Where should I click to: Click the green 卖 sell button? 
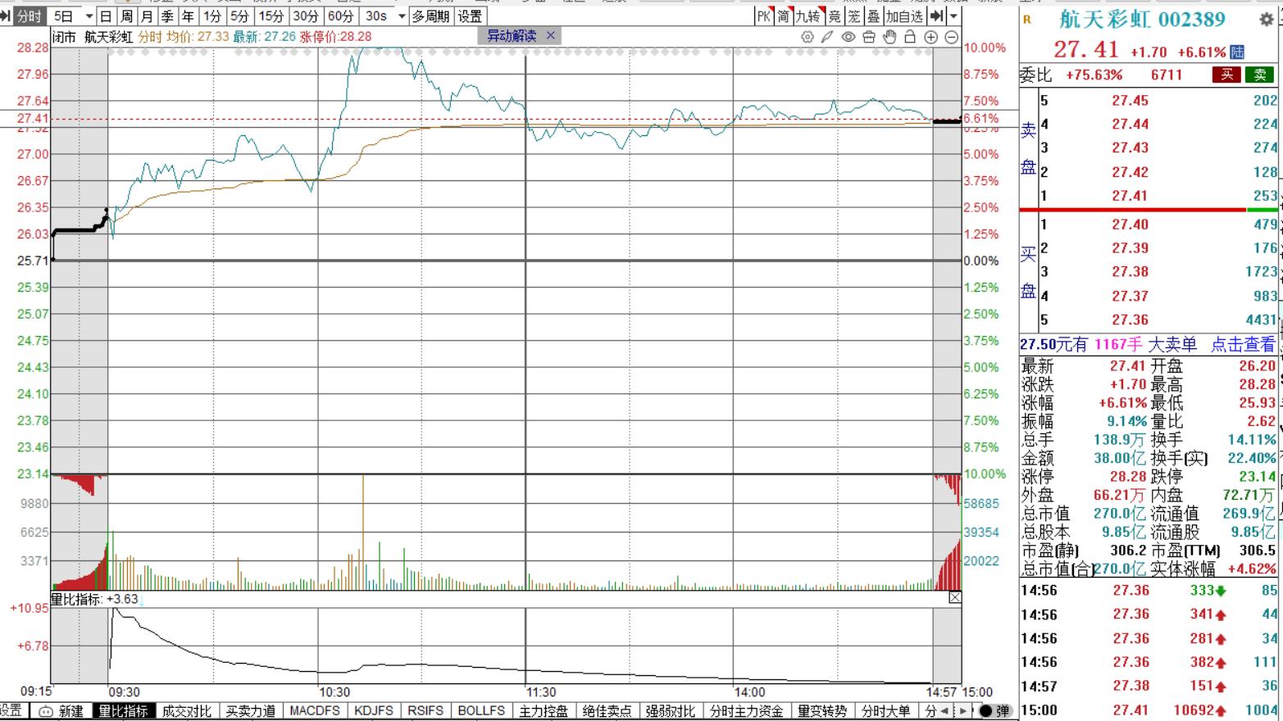pos(1260,75)
